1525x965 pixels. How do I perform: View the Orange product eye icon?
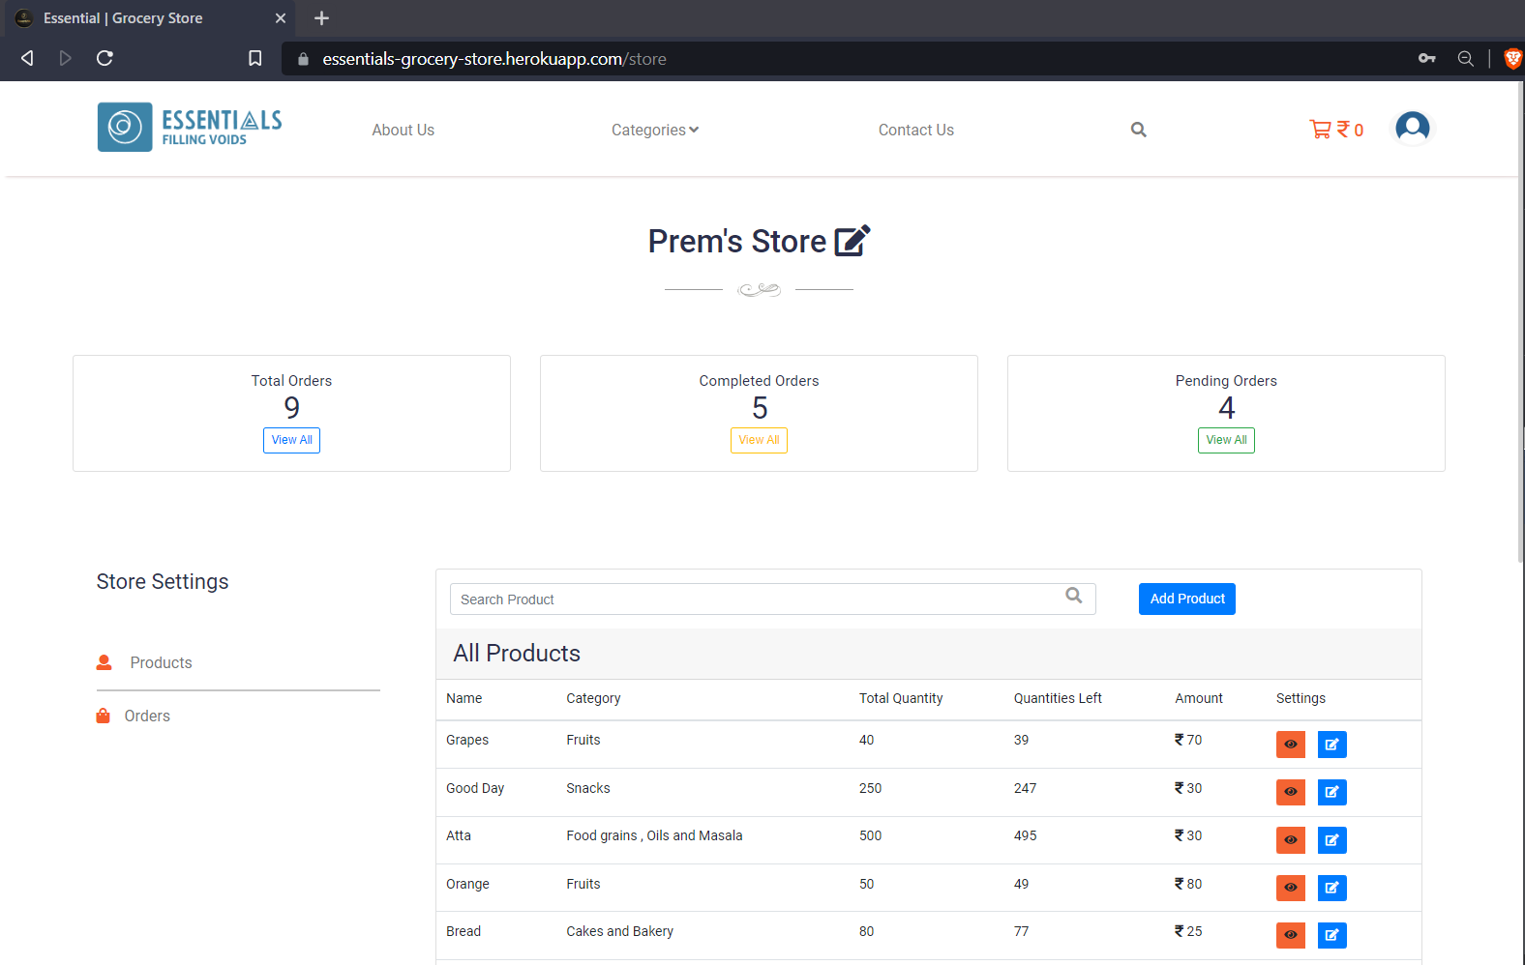point(1291,888)
